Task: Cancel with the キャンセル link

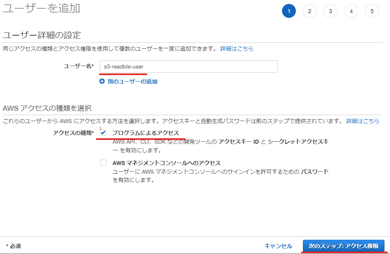Action: [x=278, y=246]
